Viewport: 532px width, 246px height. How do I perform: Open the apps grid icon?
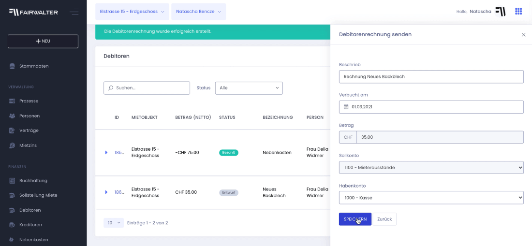(x=518, y=12)
